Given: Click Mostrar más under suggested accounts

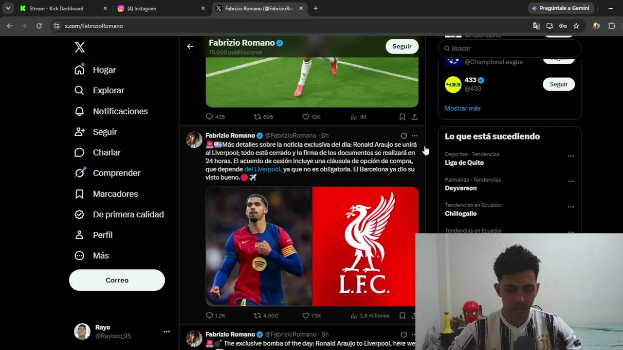Looking at the screenshot, I should click(x=462, y=108).
